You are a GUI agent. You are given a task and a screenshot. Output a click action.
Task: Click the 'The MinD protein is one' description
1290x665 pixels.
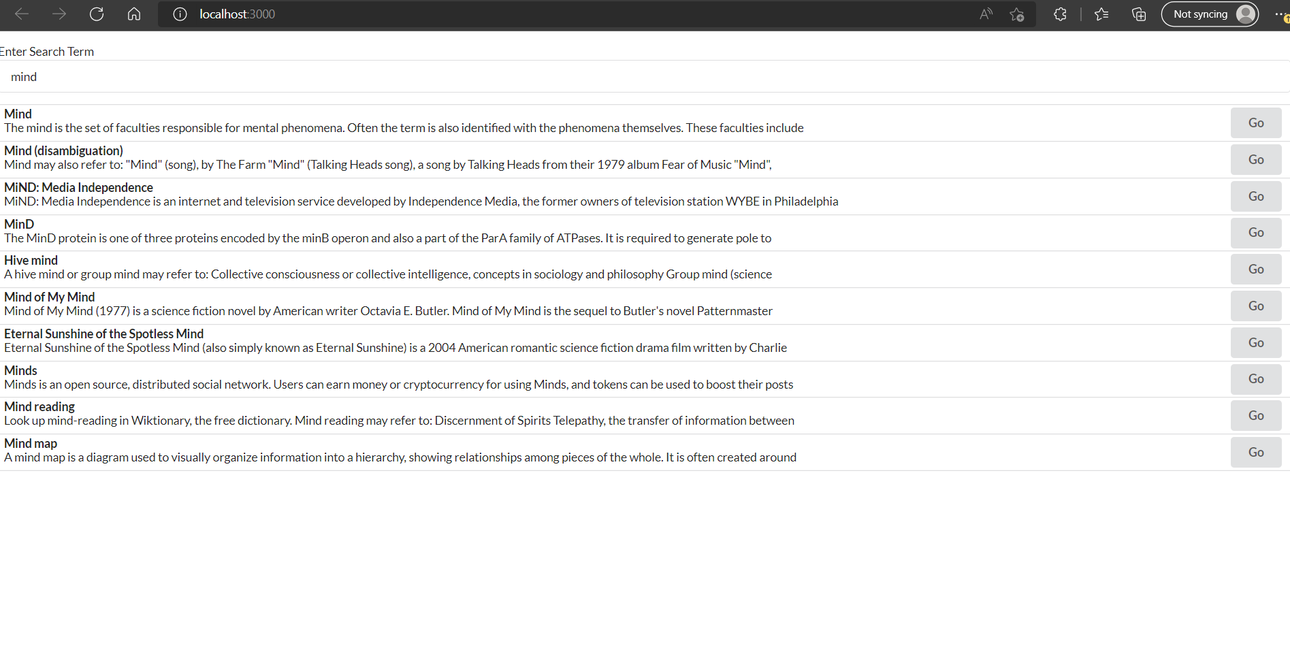click(387, 238)
